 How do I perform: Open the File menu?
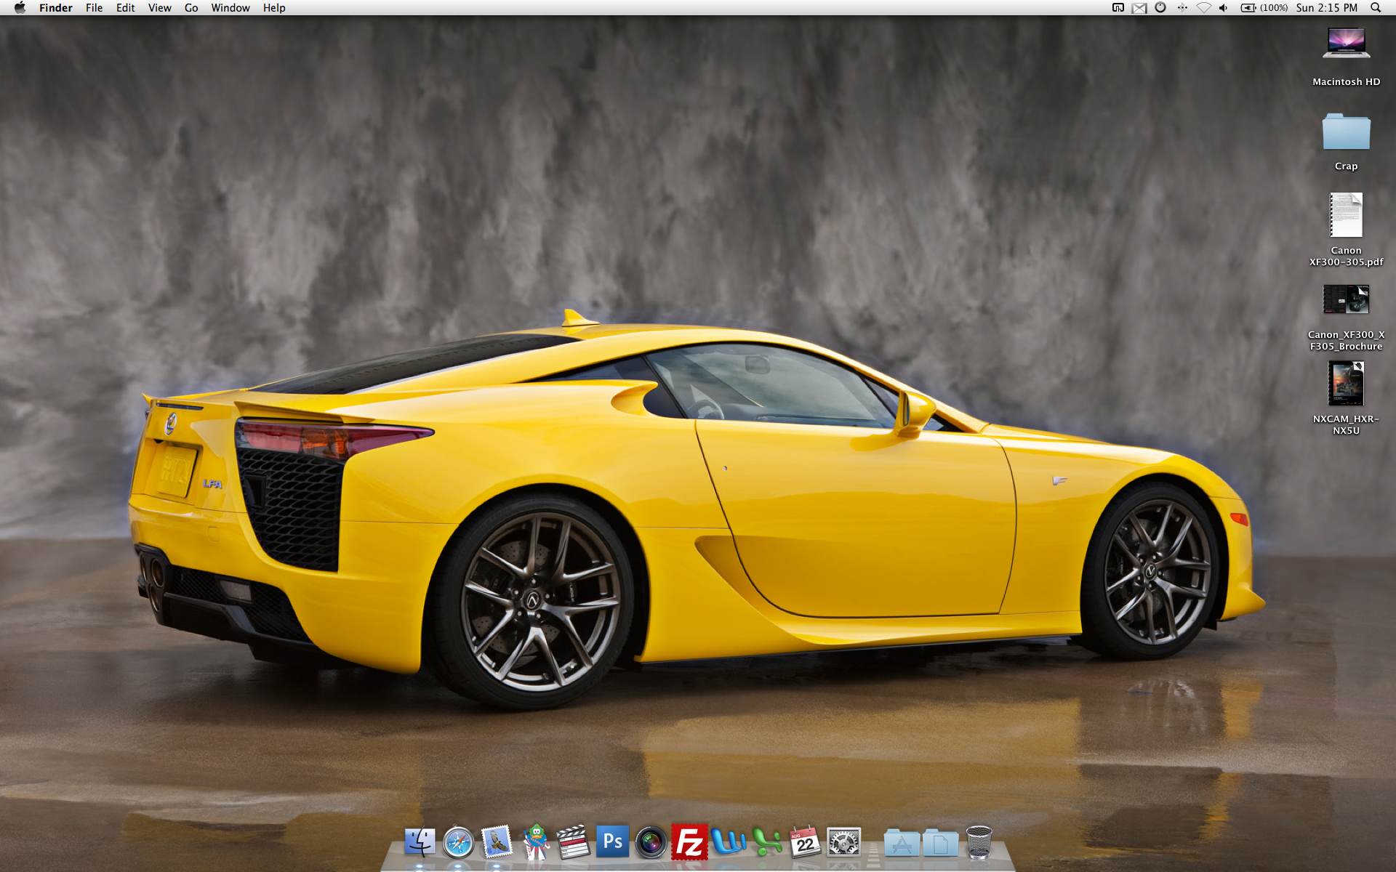[x=94, y=8]
